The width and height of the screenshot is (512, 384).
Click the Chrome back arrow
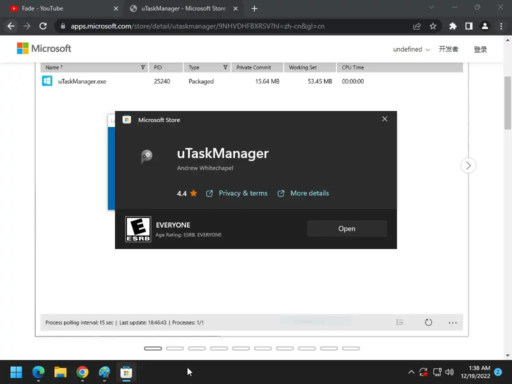[11, 26]
